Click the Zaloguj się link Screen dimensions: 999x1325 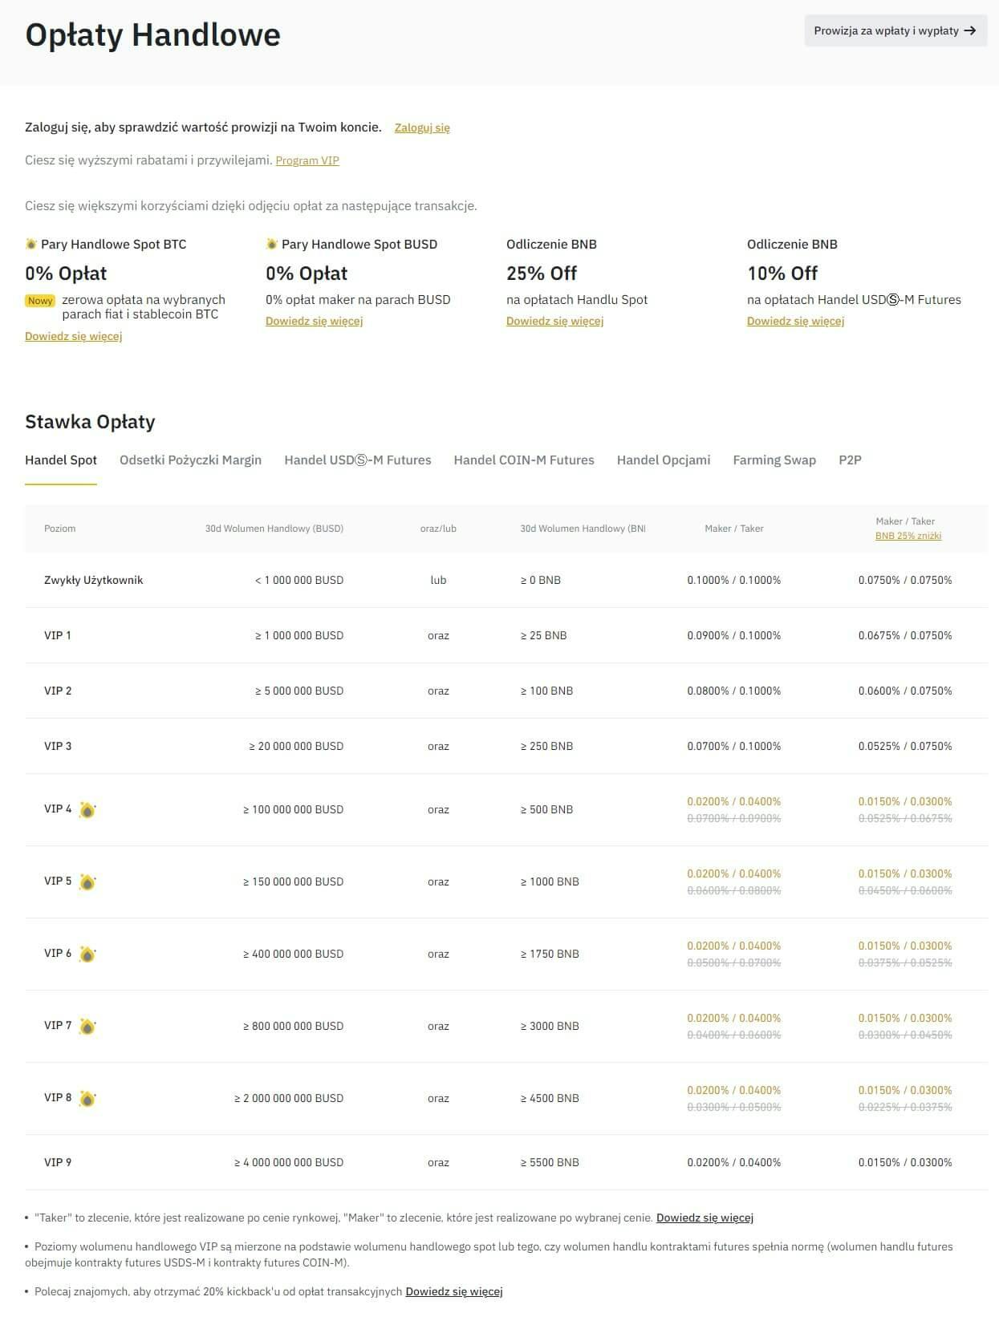click(x=422, y=128)
